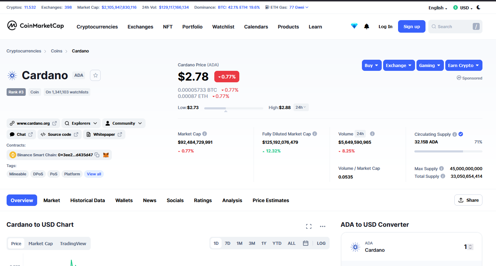Open the Source code link
This screenshot has height=266, width=496.
tap(59, 134)
